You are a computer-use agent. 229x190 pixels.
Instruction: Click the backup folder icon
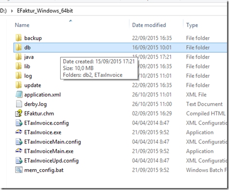coord(18,38)
